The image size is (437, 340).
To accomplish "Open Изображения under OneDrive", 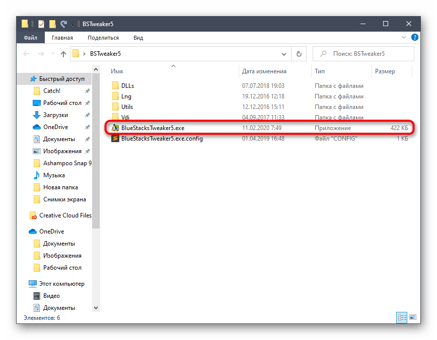I will coord(62,256).
